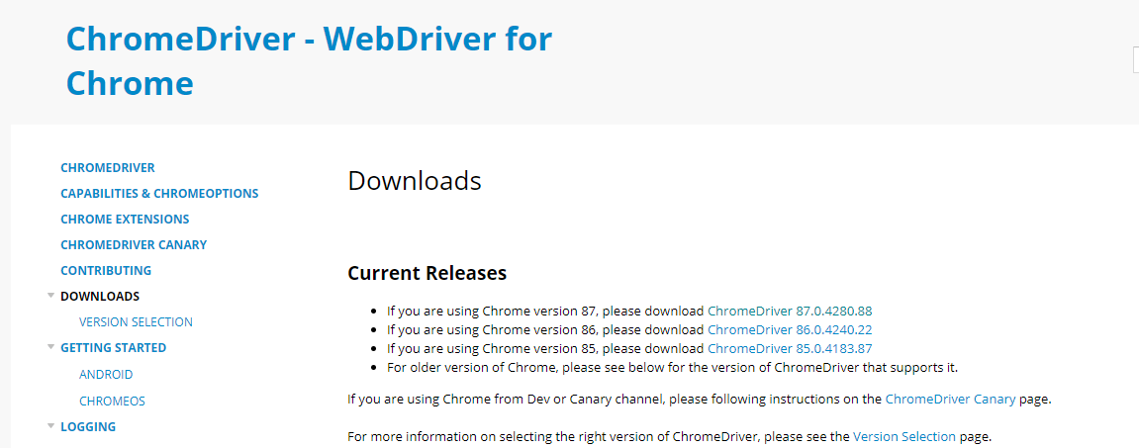Download ChromeDriver 86.0.4240.22
The width and height of the screenshot is (1139, 448).
point(790,329)
